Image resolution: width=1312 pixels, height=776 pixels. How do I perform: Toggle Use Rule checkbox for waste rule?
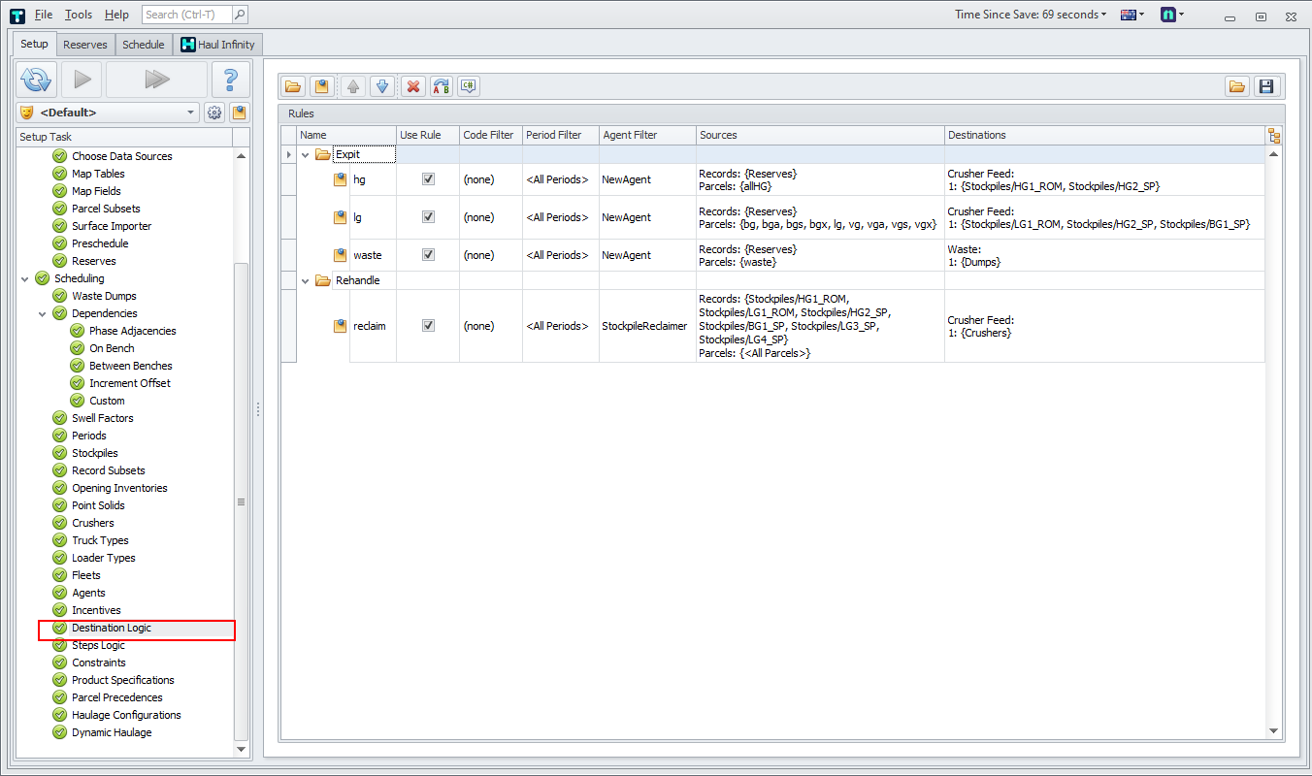point(428,255)
